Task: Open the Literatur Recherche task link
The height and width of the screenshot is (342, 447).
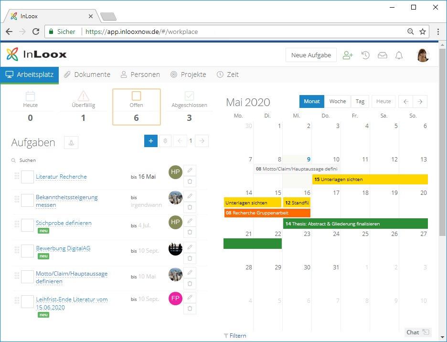Action: pyautogui.click(x=61, y=177)
